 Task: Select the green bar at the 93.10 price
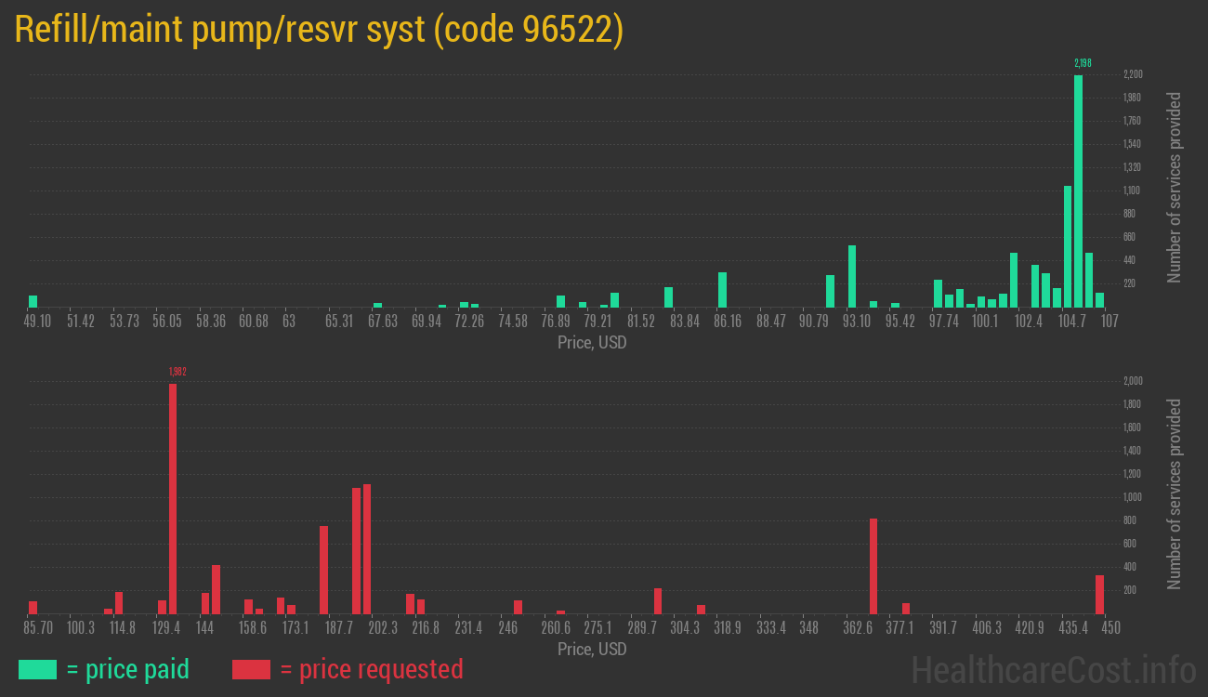coord(852,276)
